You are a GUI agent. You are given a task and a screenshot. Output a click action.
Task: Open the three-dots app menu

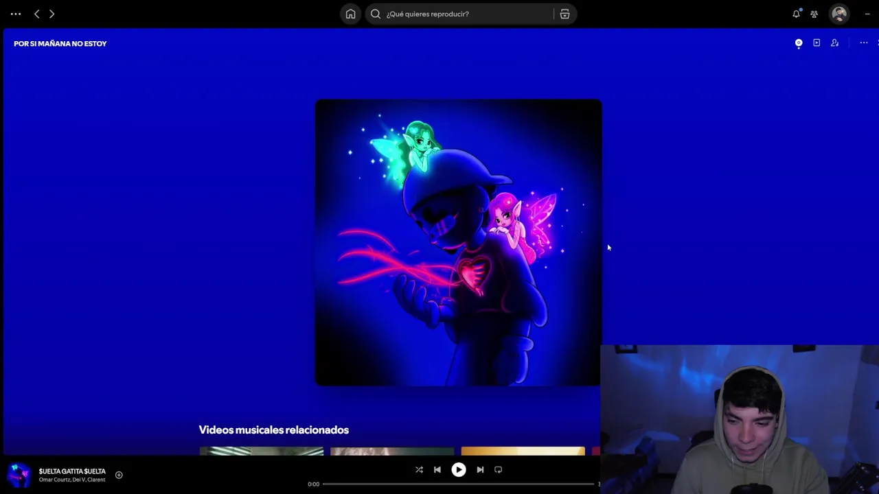click(16, 14)
